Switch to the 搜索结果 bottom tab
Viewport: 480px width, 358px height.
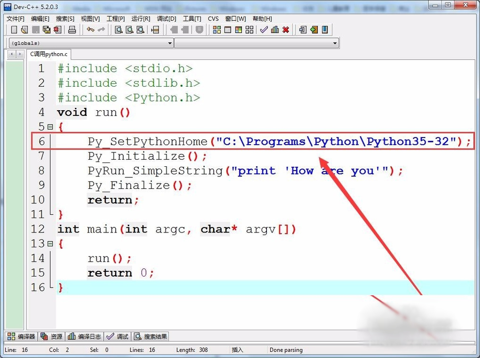click(151, 336)
